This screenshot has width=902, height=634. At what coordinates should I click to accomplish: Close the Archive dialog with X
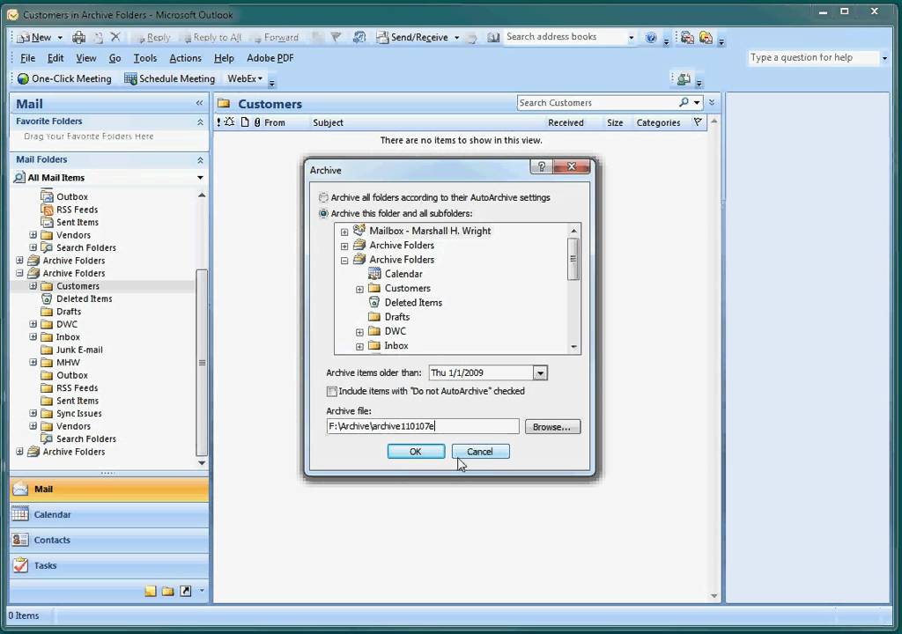pos(571,166)
